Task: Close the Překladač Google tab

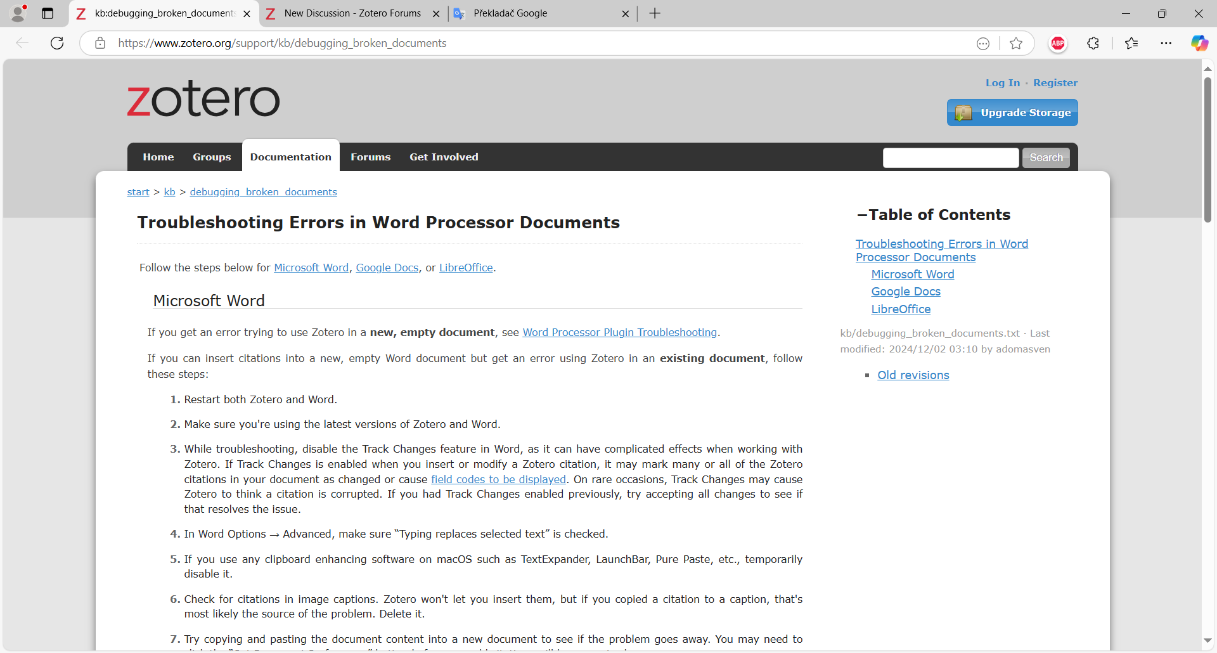Action: 626,13
